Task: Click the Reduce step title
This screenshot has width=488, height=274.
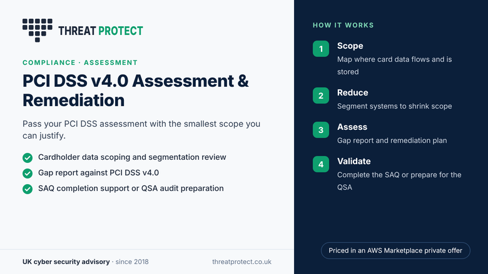Action: [x=353, y=92]
